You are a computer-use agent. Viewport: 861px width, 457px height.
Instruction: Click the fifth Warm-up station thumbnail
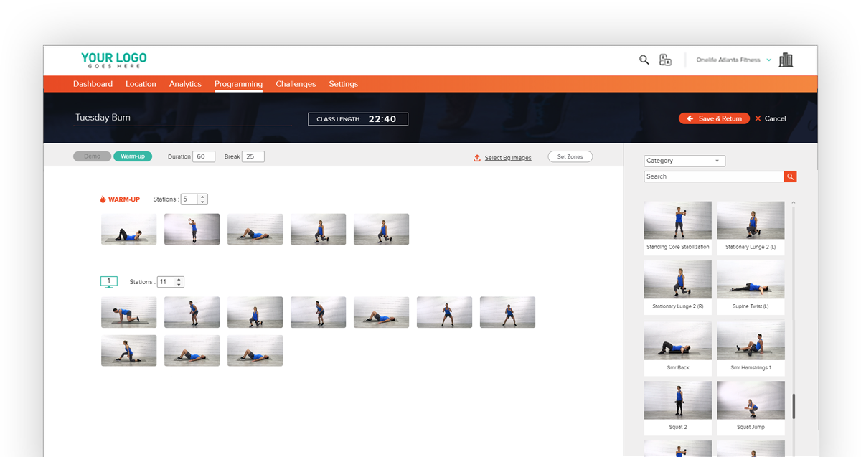[382, 230]
